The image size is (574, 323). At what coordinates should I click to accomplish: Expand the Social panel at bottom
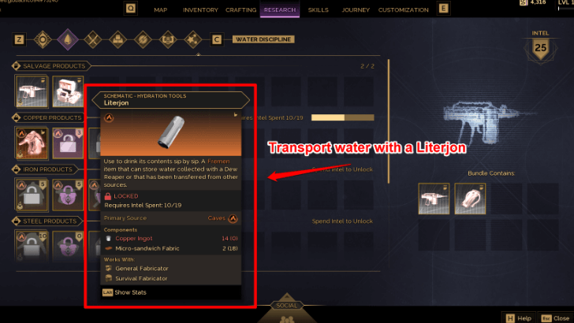click(x=287, y=306)
